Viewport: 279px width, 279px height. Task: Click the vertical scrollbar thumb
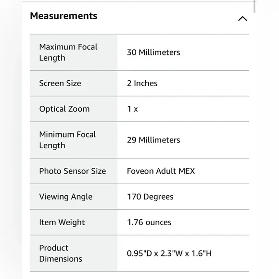[x=254, y=6]
